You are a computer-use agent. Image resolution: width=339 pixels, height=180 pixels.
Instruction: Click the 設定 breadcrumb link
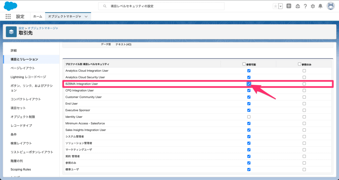click(22, 28)
